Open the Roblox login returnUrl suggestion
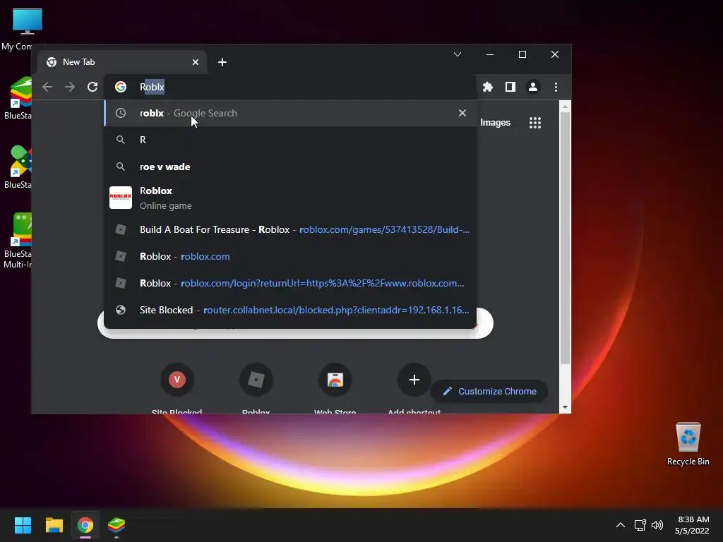The width and height of the screenshot is (723, 542). tap(290, 283)
